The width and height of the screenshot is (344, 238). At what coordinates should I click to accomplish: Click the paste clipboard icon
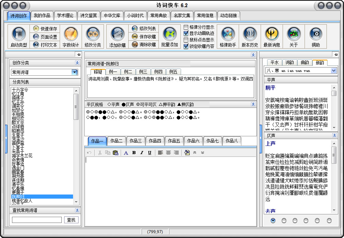tap(115, 153)
